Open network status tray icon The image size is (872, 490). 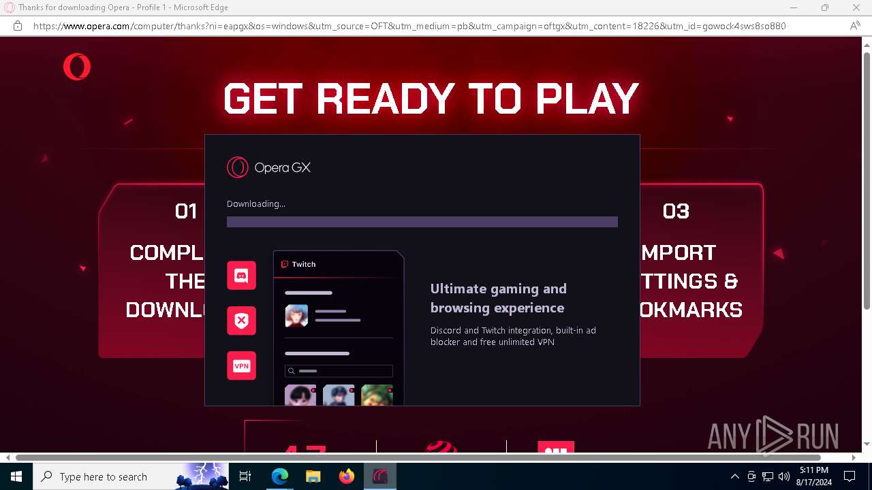(x=768, y=476)
